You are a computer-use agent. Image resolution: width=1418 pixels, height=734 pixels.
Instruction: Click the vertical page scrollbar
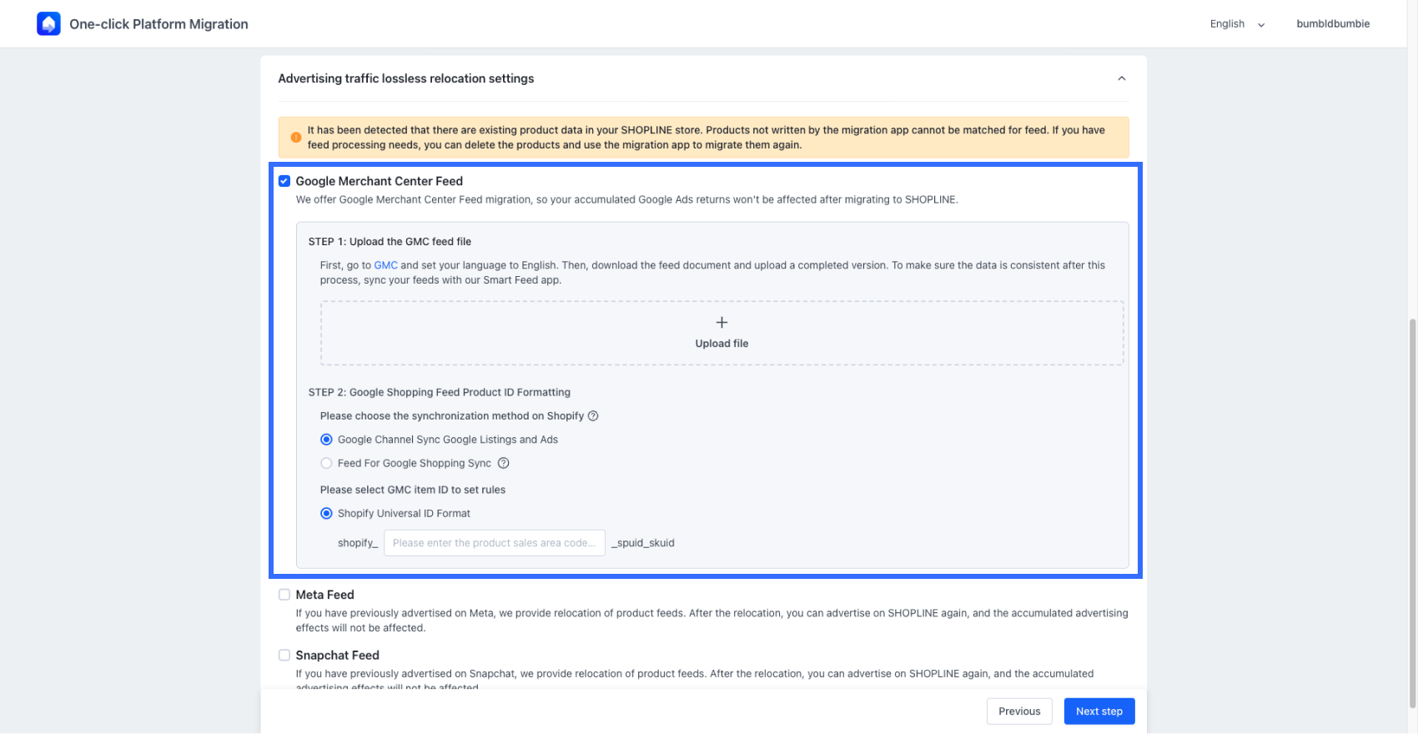1411,500
